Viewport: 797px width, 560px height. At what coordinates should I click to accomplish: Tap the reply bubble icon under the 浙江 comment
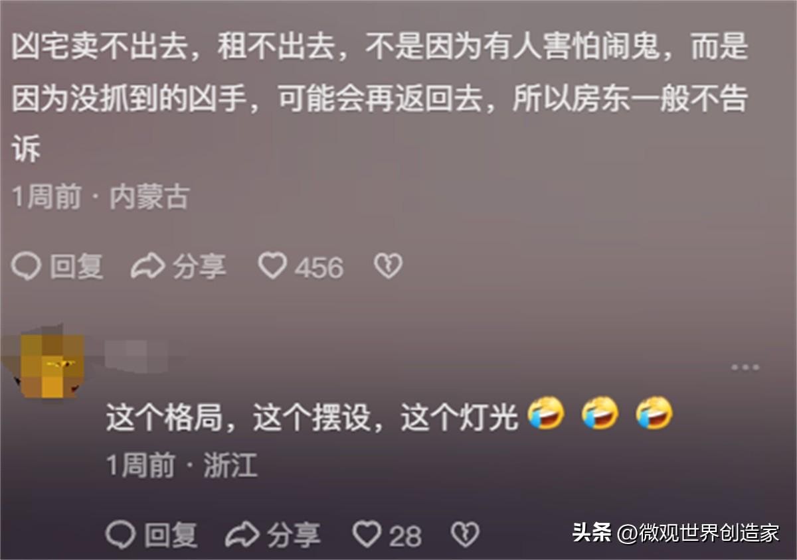pyautogui.click(x=121, y=535)
